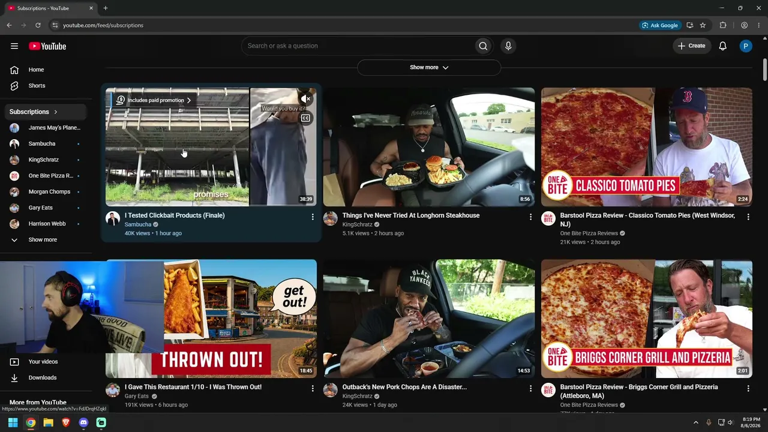Show hidden system tray icons
The width and height of the screenshot is (768, 432).
click(696, 422)
